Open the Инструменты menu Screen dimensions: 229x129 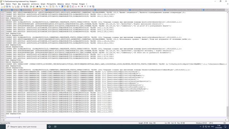51,4
